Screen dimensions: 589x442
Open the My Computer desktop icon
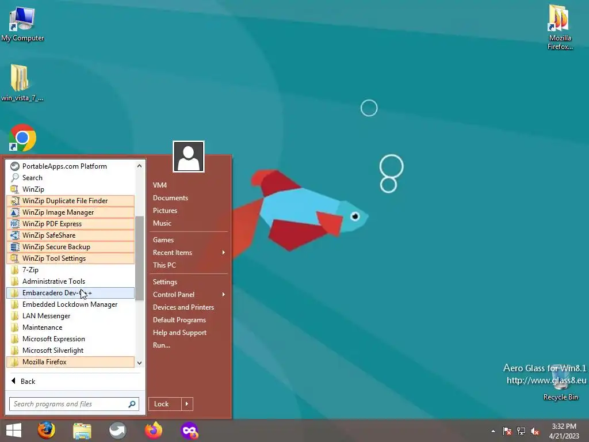[x=22, y=24]
